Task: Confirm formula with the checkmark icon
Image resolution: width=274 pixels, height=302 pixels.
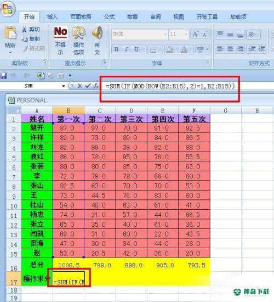Action: pos(88,86)
